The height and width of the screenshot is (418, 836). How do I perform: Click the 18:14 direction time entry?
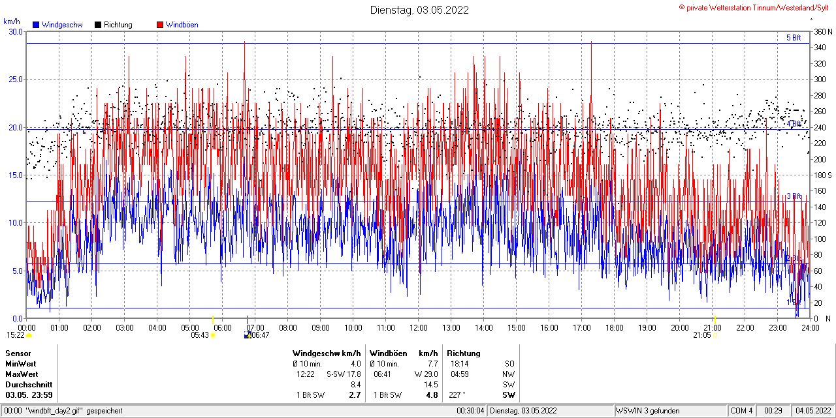click(460, 363)
